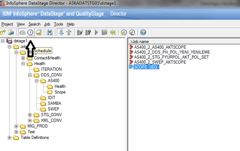Select the Scope folder
The image size is (240, 151).
tap(60, 92)
